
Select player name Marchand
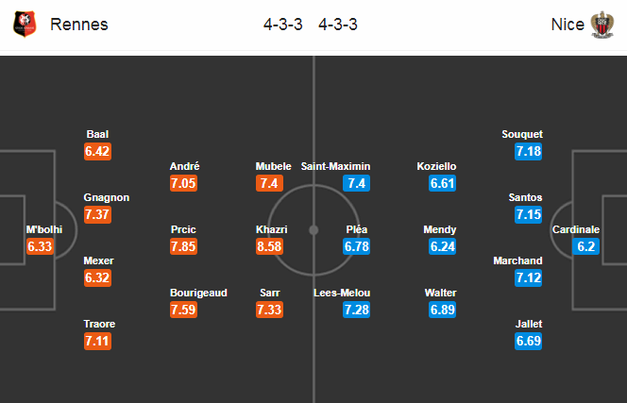[517, 260]
